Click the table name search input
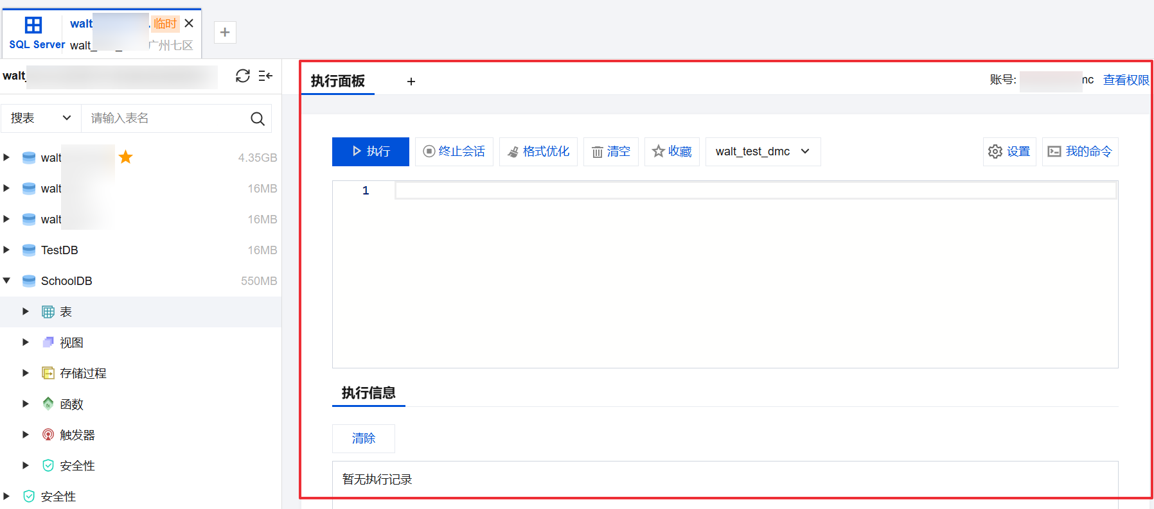This screenshot has width=1154, height=509. [x=167, y=118]
